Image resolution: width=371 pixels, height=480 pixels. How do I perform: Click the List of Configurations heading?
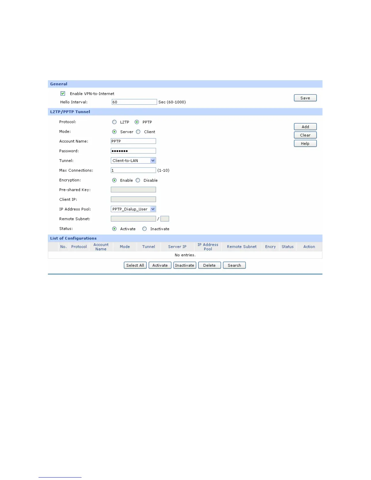tap(73, 238)
